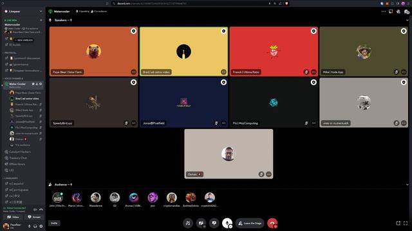Open the invite icon on the Water Cooler channel
Image resolution: width=412 pixels, height=231 pixels.
tap(37, 84)
